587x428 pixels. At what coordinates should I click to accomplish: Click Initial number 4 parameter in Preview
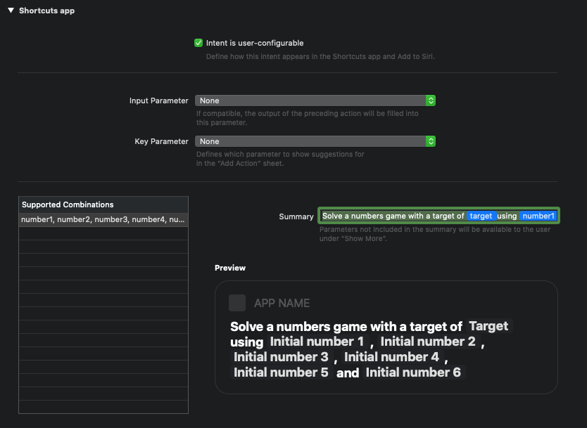tap(391, 357)
